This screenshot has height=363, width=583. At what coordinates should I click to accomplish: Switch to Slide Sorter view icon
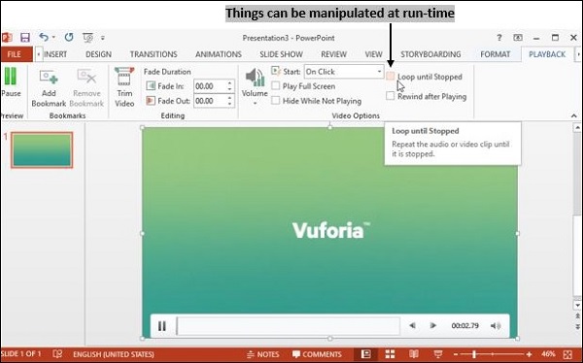coord(390,354)
